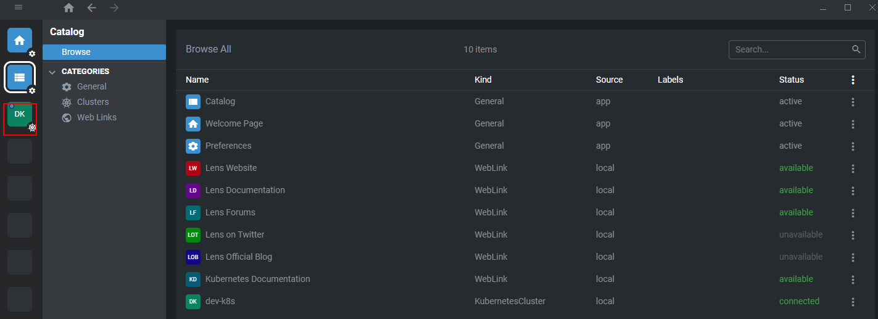Viewport: 878px width, 319px height.
Task: Open the Welcome Page row's three-dot menu
Action: (853, 124)
